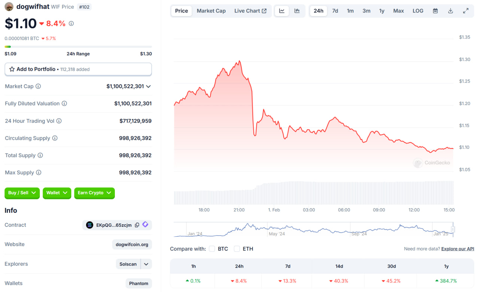Click the #102 rank badge

click(84, 7)
